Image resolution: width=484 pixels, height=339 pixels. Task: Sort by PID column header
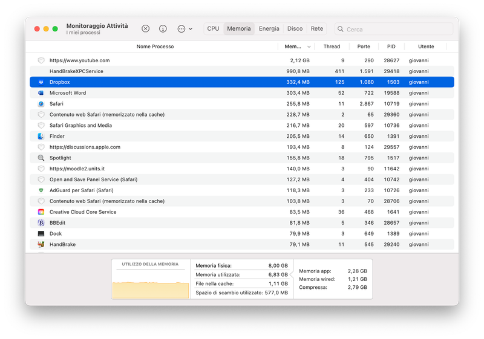pos(391,47)
